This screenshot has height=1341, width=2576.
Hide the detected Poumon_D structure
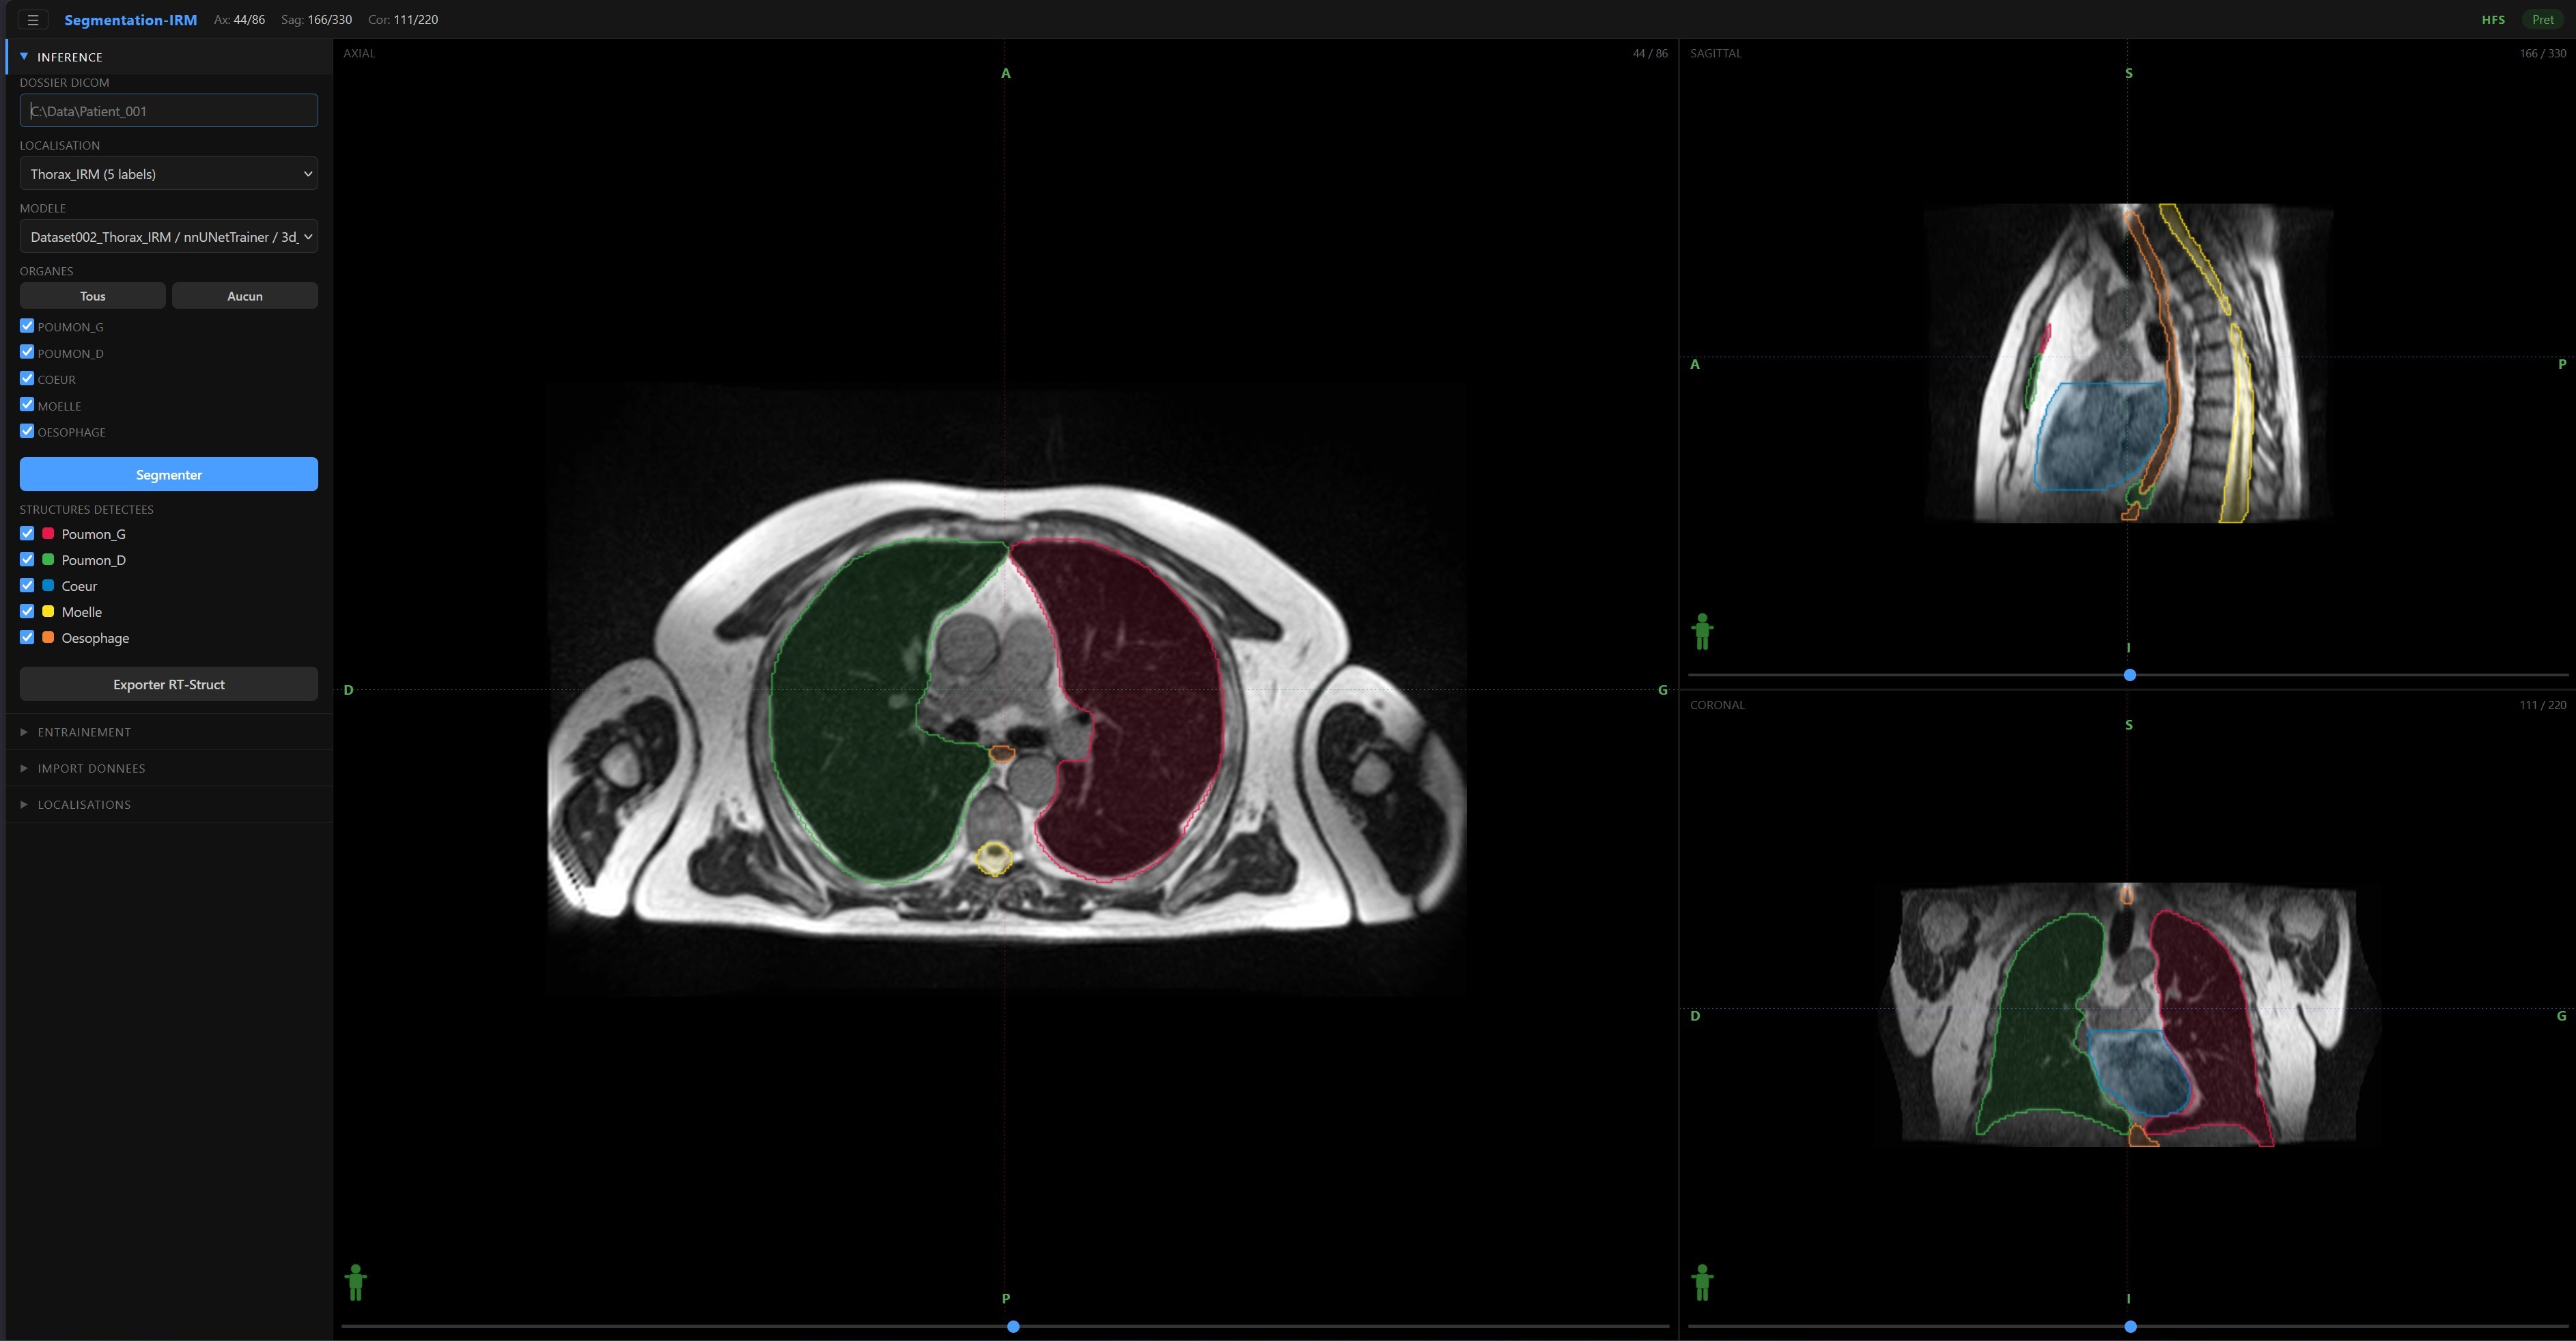coord(27,560)
